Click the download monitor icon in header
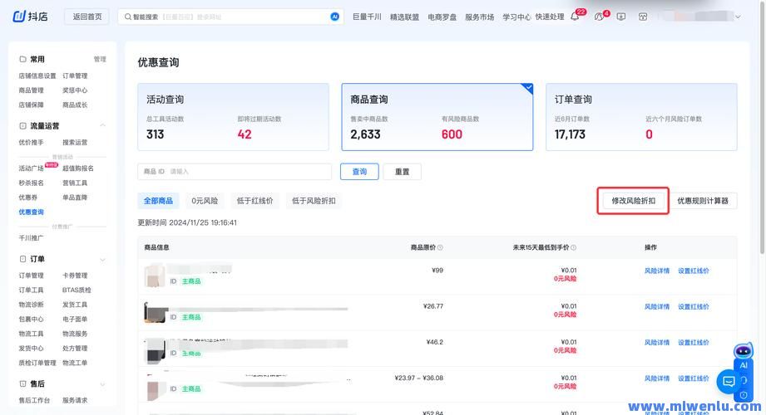The width and height of the screenshot is (766, 415). pos(621,17)
